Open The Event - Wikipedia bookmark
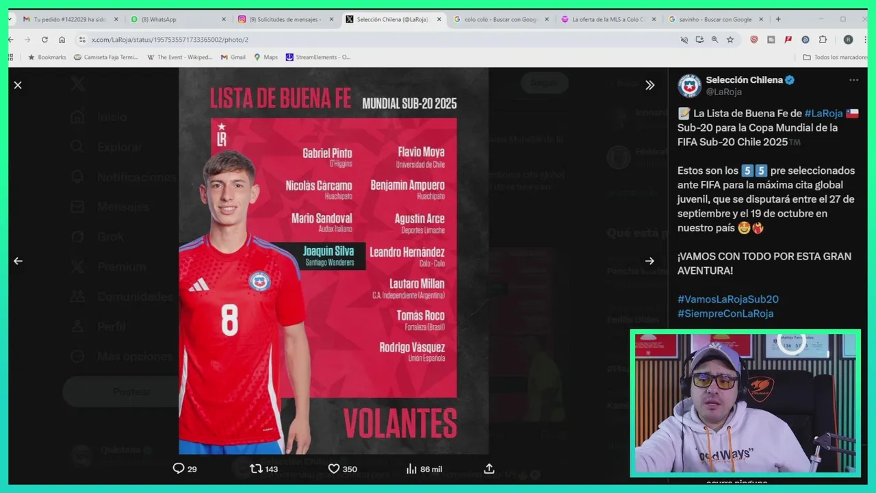This screenshot has width=876, height=493. click(180, 58)
